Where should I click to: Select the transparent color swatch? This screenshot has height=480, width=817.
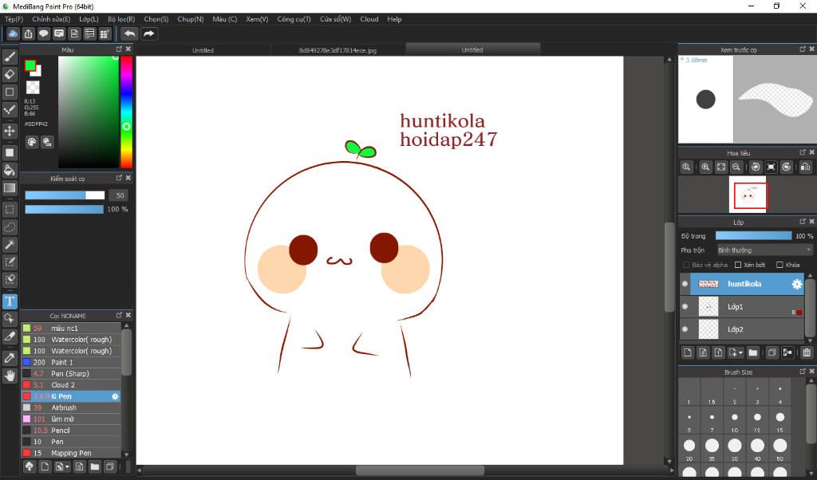[x=33, y=88]
